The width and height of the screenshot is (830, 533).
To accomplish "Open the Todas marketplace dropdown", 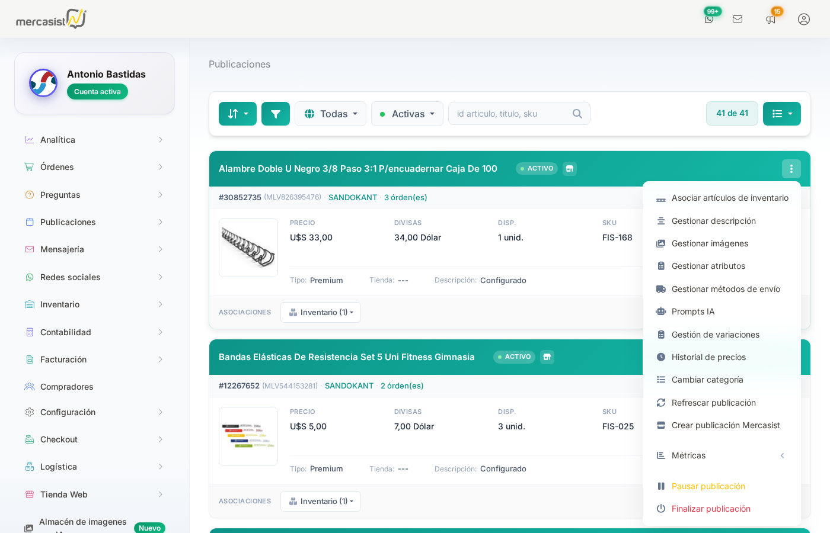I will click(330, 114).
